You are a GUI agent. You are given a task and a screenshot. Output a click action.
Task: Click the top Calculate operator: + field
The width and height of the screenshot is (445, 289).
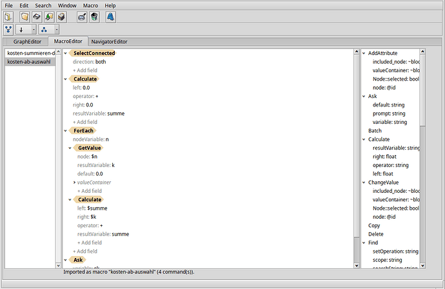point(85,96)
